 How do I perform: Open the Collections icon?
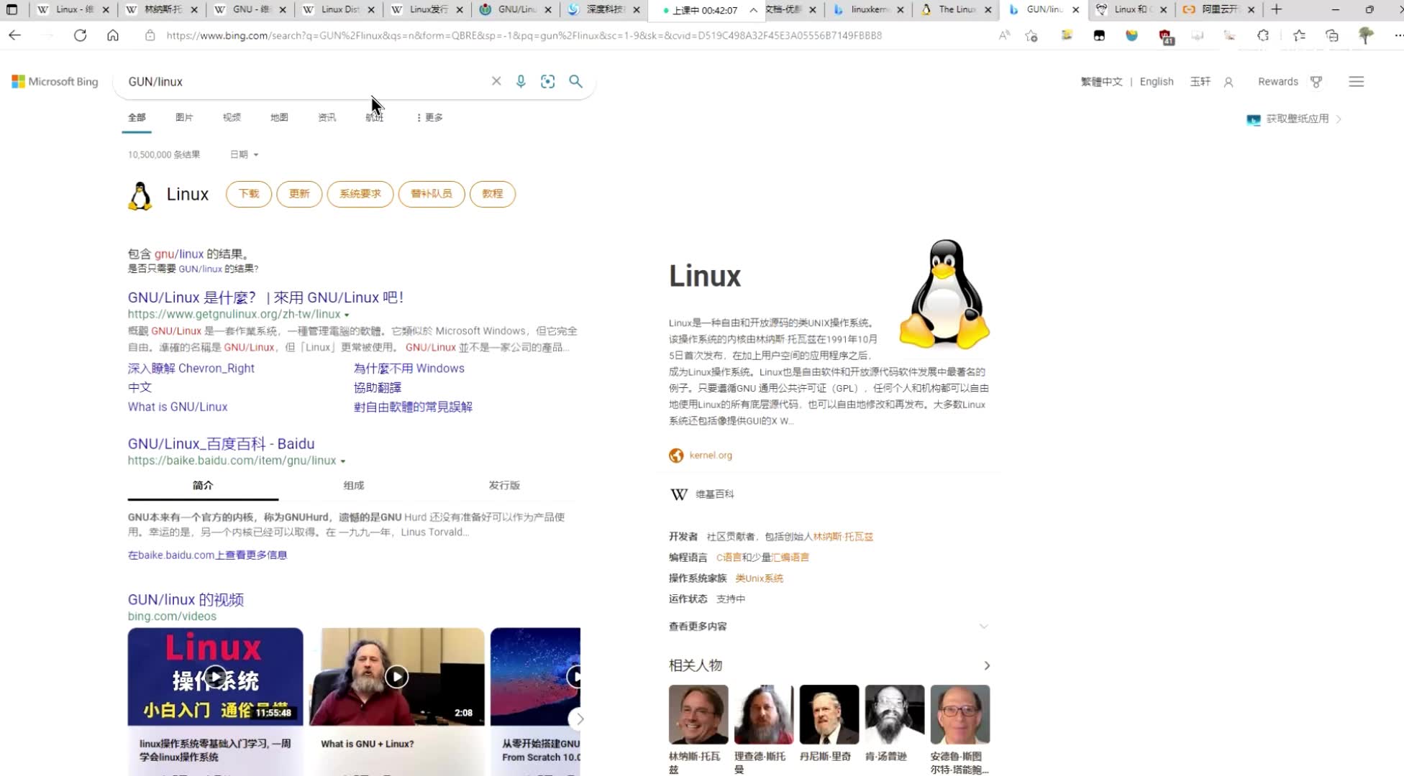1332,35
